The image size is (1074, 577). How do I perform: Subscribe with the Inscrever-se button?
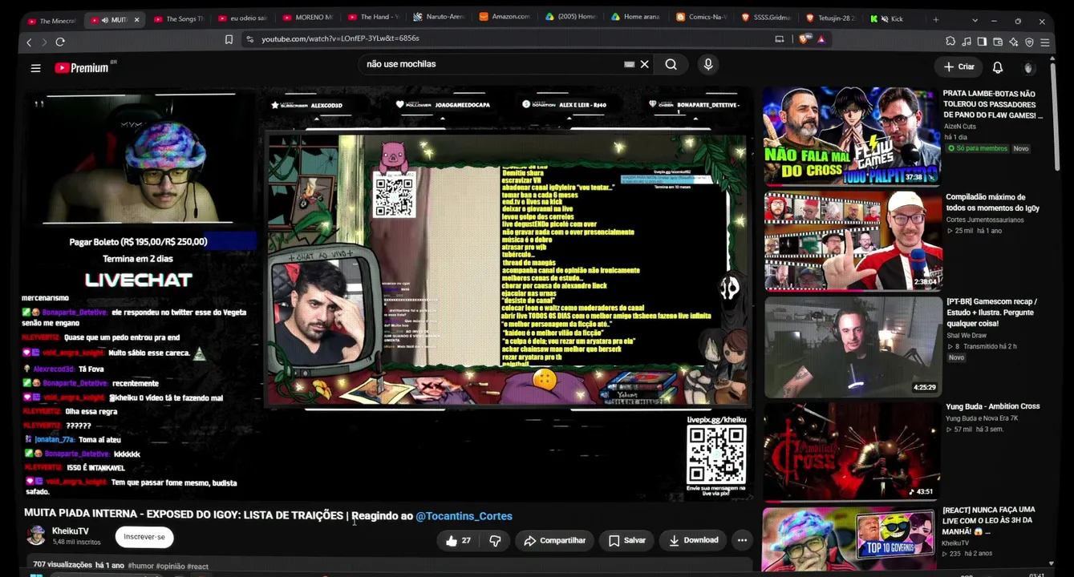pyautogui.click(x=144, y=537)
